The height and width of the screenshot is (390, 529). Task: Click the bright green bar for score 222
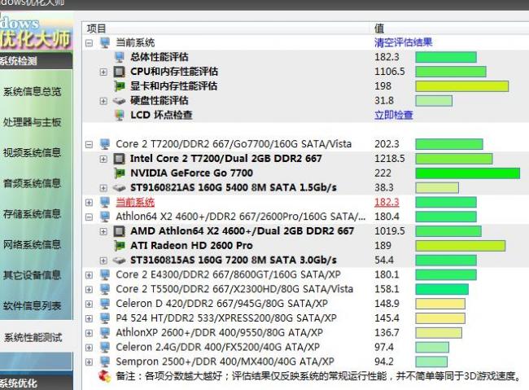tap(468, 173)
